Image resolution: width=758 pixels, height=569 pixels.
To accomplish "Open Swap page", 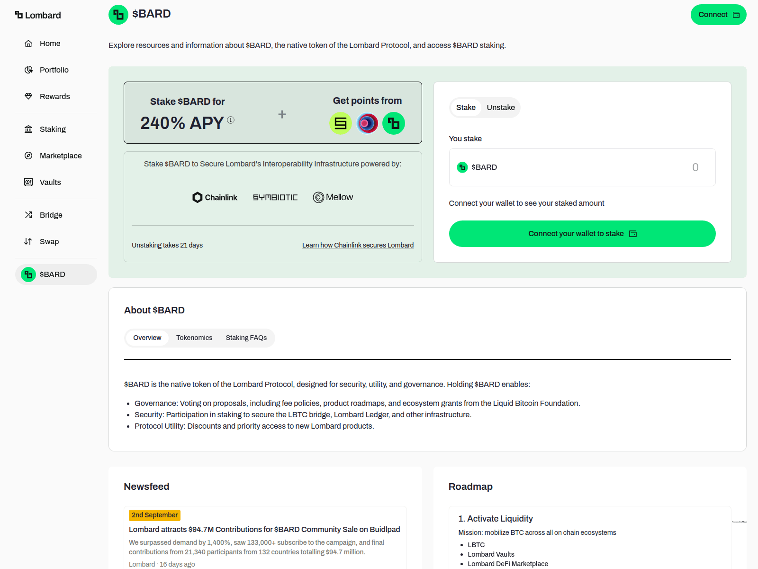I will [56, 241].
